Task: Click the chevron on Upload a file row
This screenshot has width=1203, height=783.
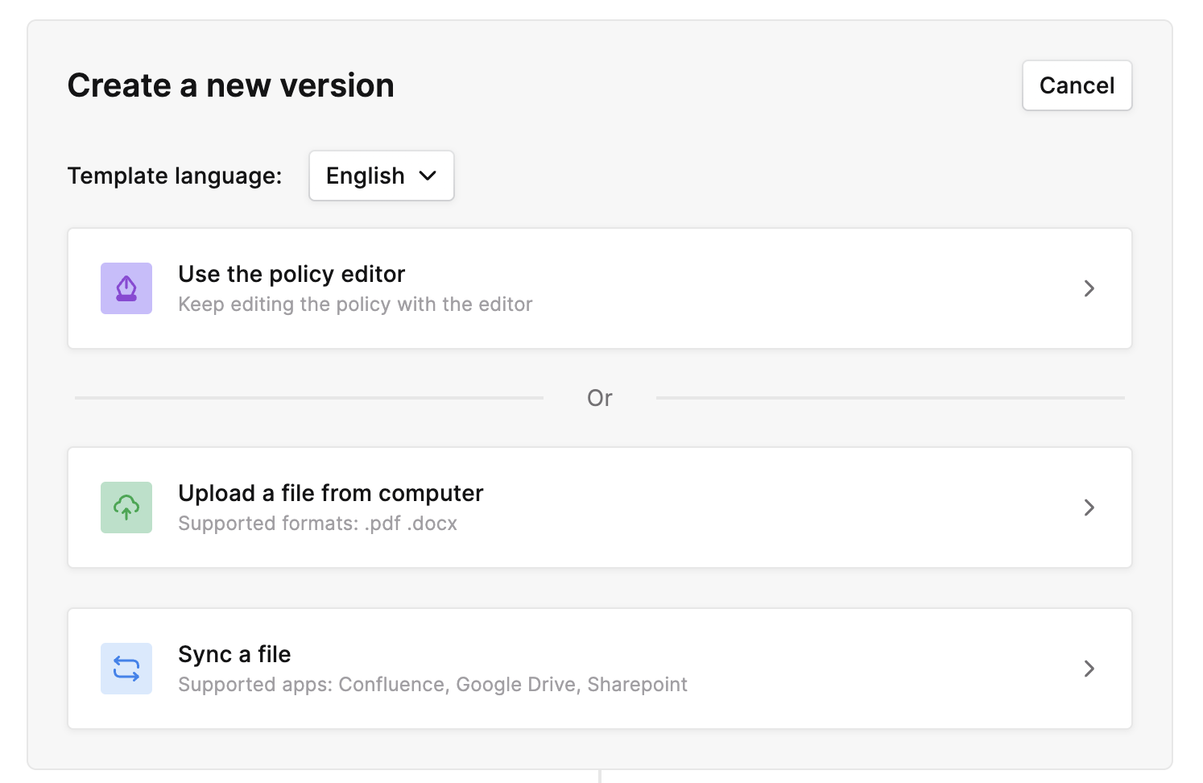Action: 1089,507
